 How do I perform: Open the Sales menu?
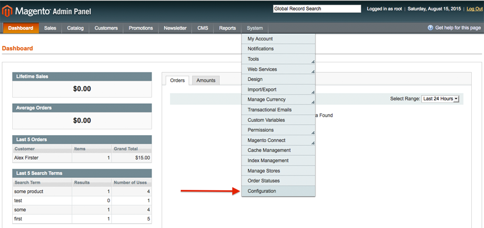(50, 28)
